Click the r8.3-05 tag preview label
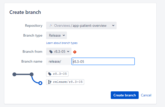Image resolution: width=165 pixels, height=107 pixels. tap(57, 74)
